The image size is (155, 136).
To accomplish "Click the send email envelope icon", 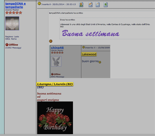I will coord(98,5).
